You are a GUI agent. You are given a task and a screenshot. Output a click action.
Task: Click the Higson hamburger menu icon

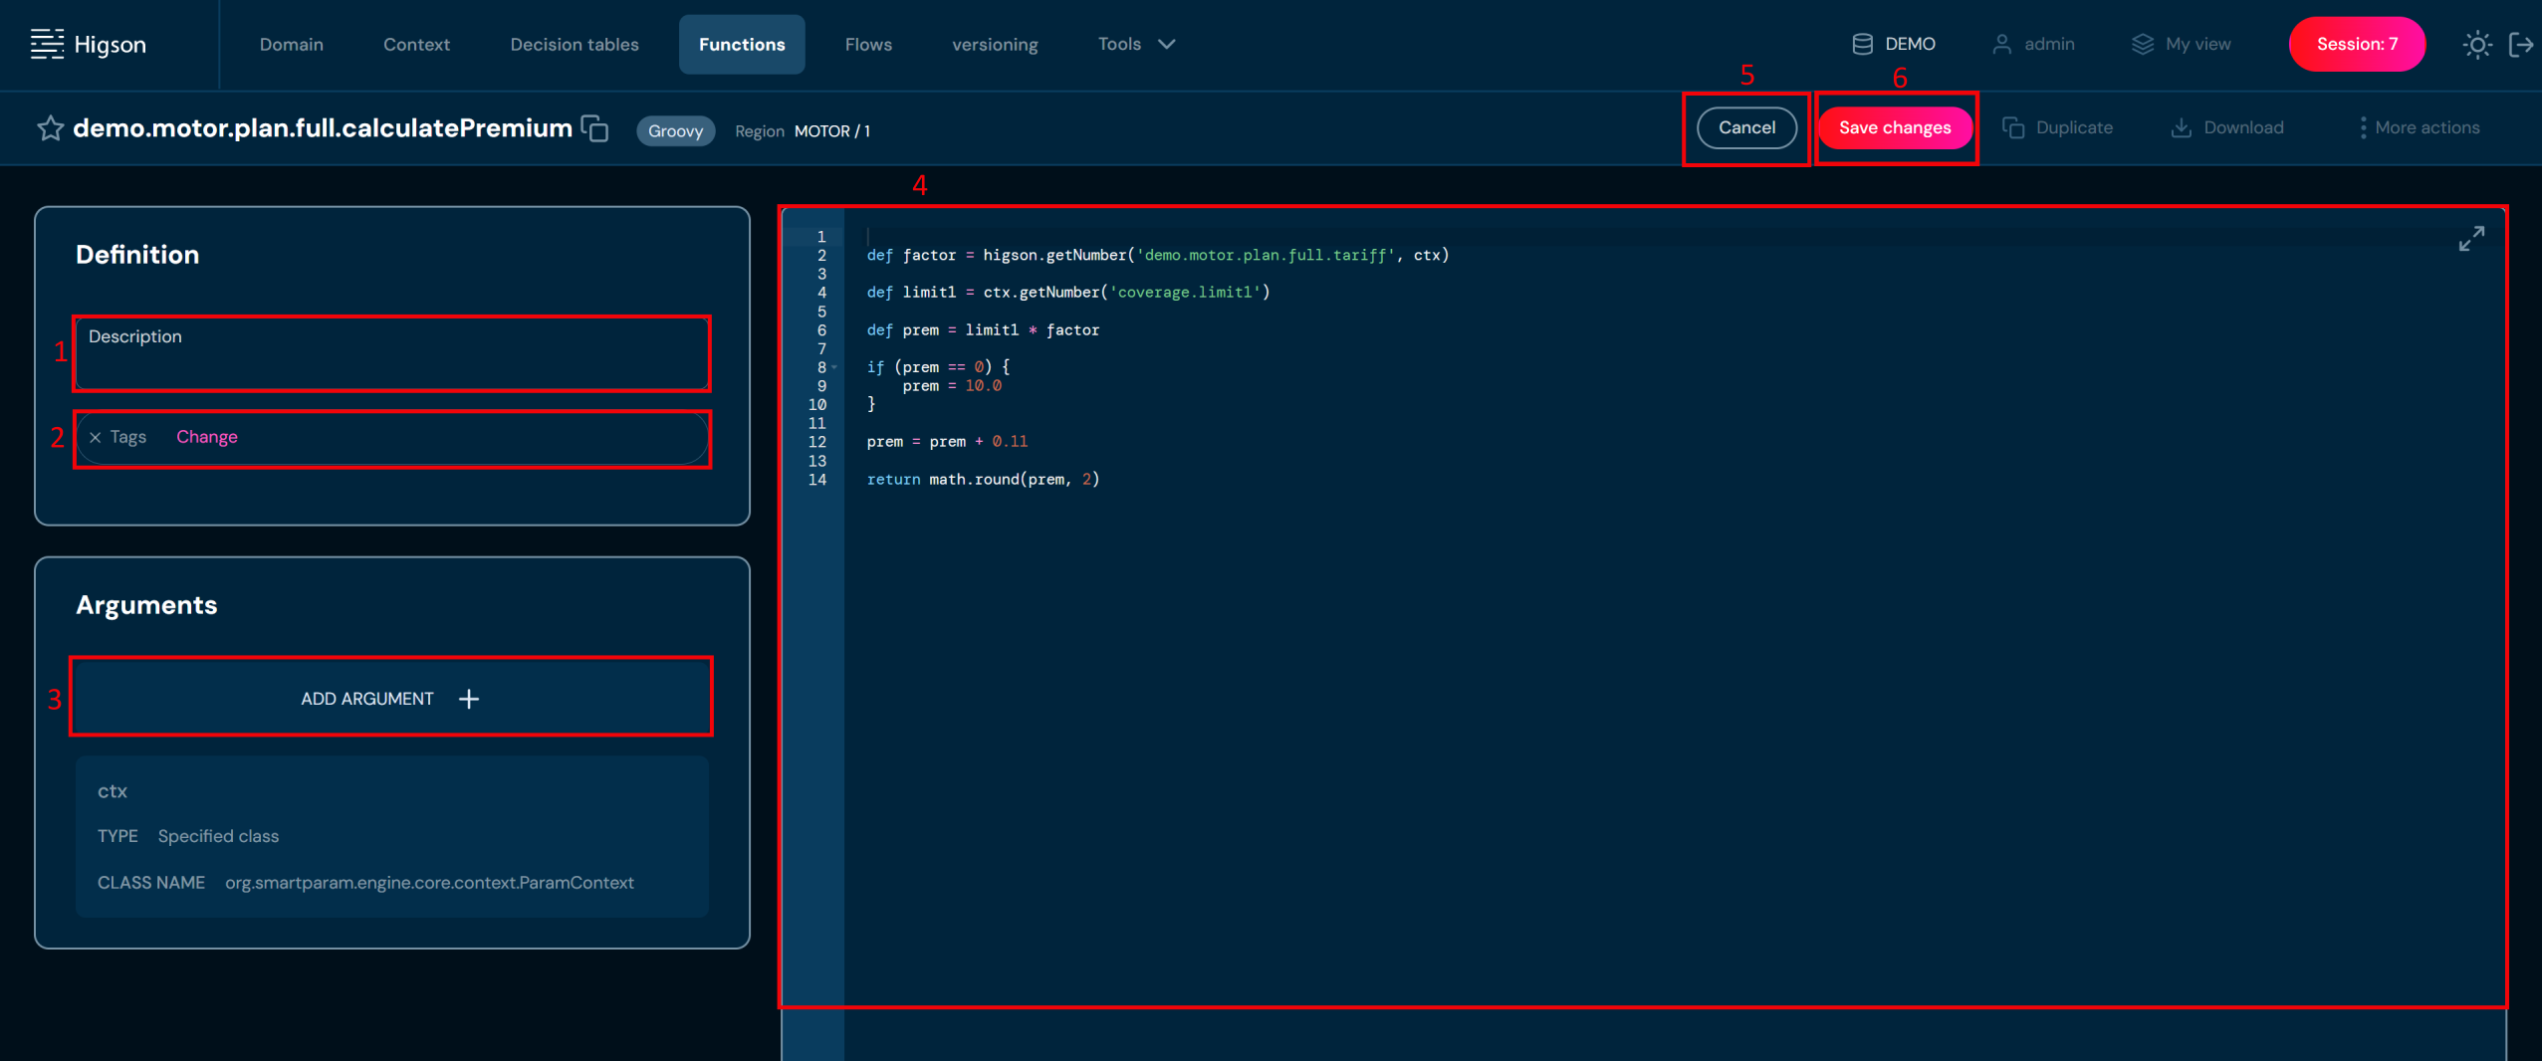[x=47, y=44]
